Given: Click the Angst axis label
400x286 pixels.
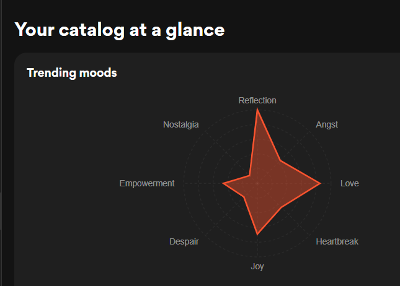Looking at the screenshot, I should point(327,124).
